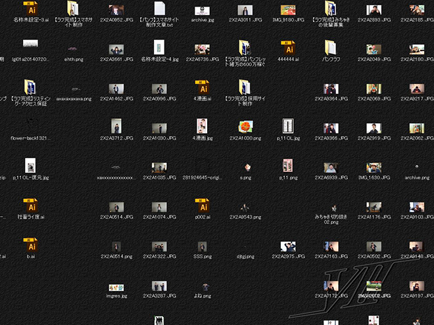Select the 社畜ライ度.ai file icon
The width and height of the screenshot is (434, 325).
31,205
